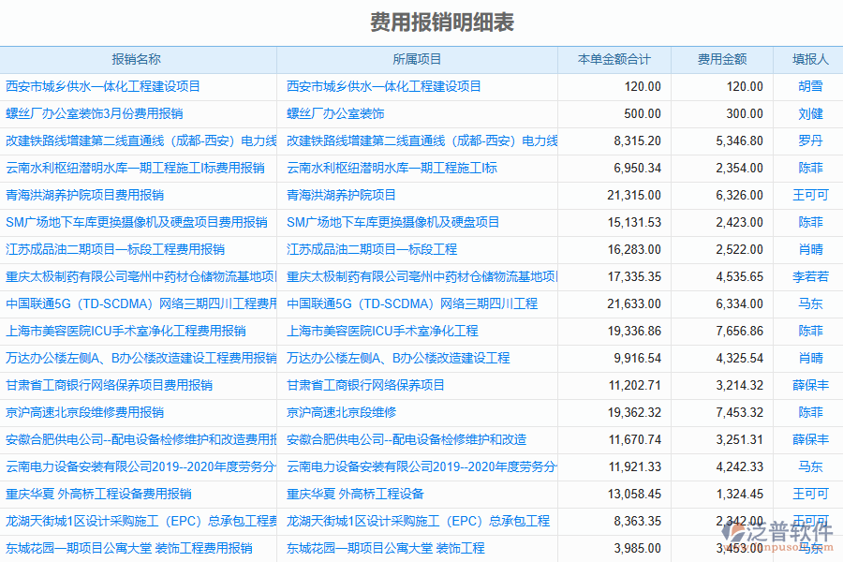Click the 所属项目 column header
This screenshot has height=562, width=843.
pyautogui.click(x=418, y=60)
